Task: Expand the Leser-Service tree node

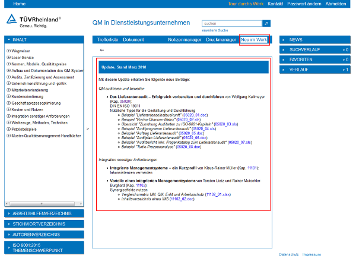Action: tap(8, 57)
